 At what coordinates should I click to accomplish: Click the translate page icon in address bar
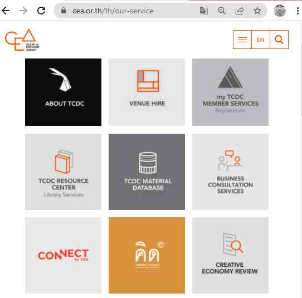point(204,11)
